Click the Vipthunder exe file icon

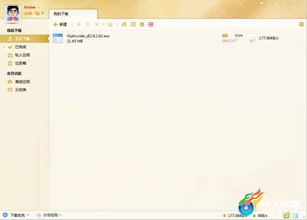[x=58, y=38]
